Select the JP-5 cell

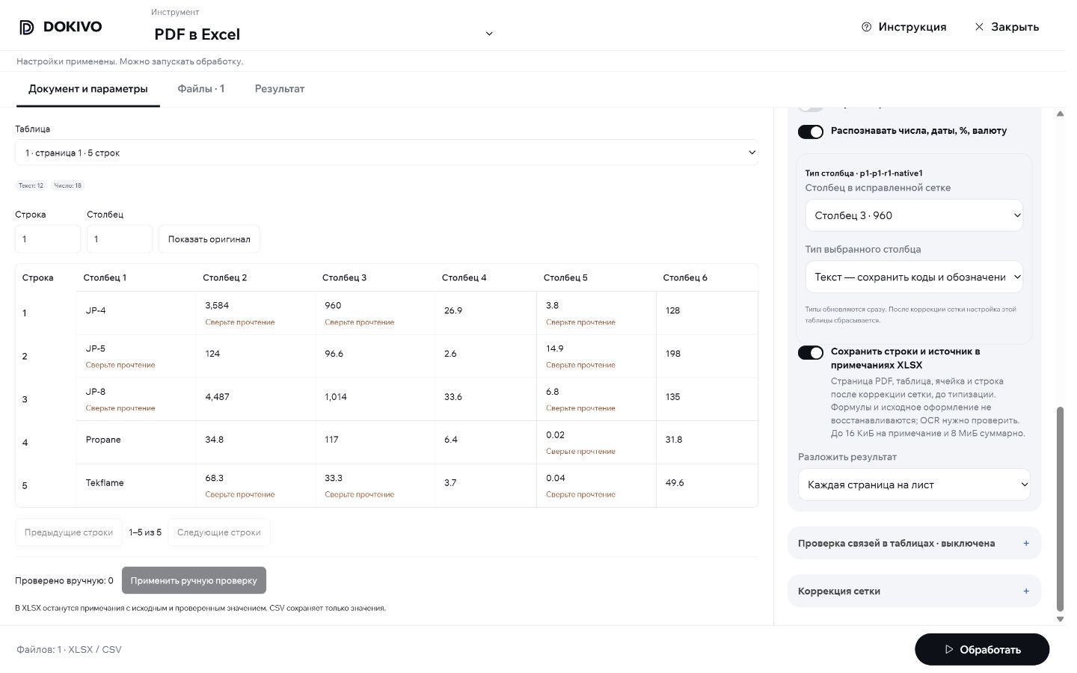coord(136,356)
